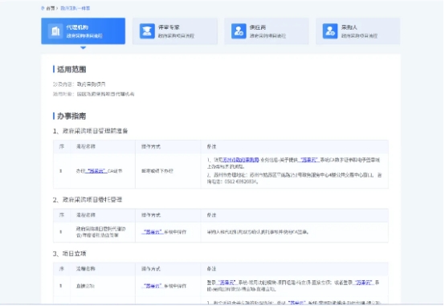This screenshot has width=445, height=306.
Task: Click the 办事指南 section heading
Action: pos(71,116)
